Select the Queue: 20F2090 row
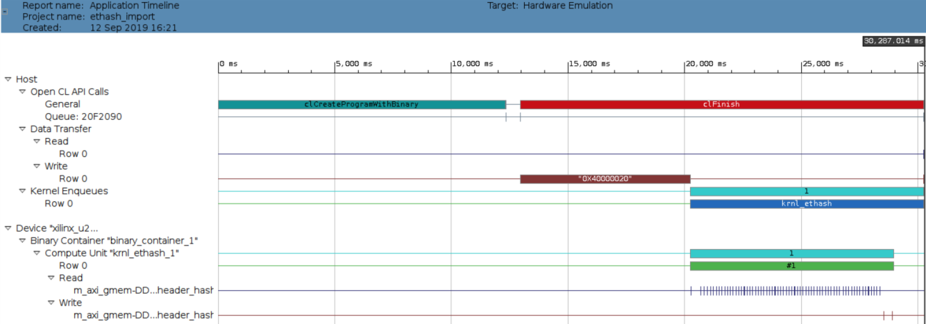926x324 pixels. click(83, 117)
